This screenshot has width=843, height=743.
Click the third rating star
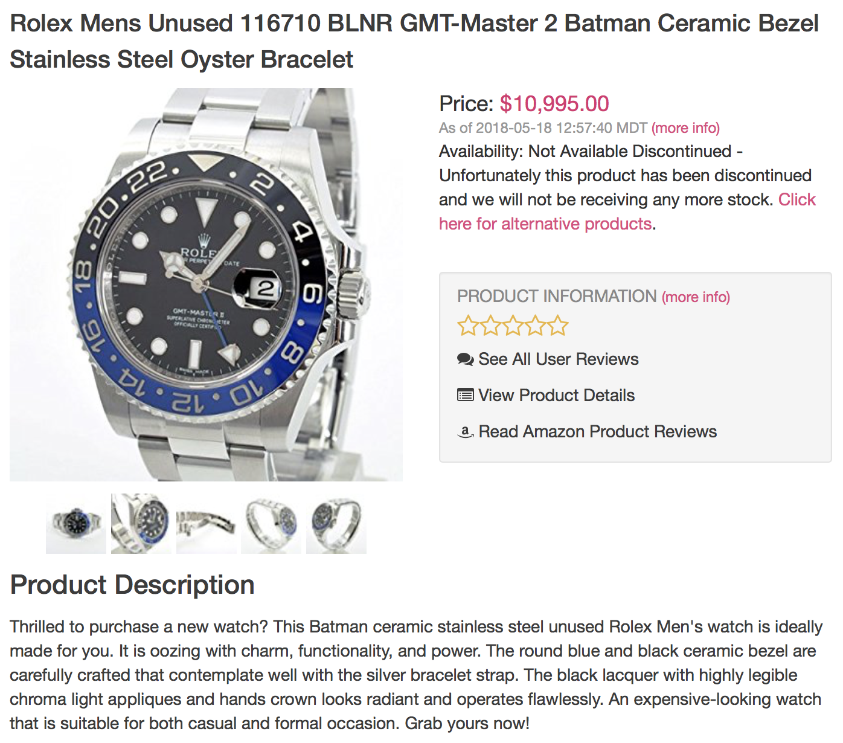pyautogui.click(x=513, y=326)
